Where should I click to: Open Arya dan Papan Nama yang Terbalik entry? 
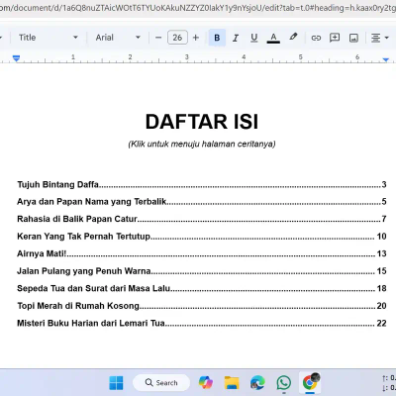202,202
